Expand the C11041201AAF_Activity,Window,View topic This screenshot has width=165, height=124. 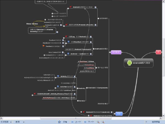tap(32, 95)
